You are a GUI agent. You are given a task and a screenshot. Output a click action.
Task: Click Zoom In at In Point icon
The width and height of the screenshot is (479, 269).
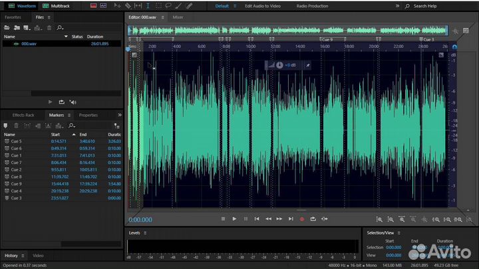[436, 219]
